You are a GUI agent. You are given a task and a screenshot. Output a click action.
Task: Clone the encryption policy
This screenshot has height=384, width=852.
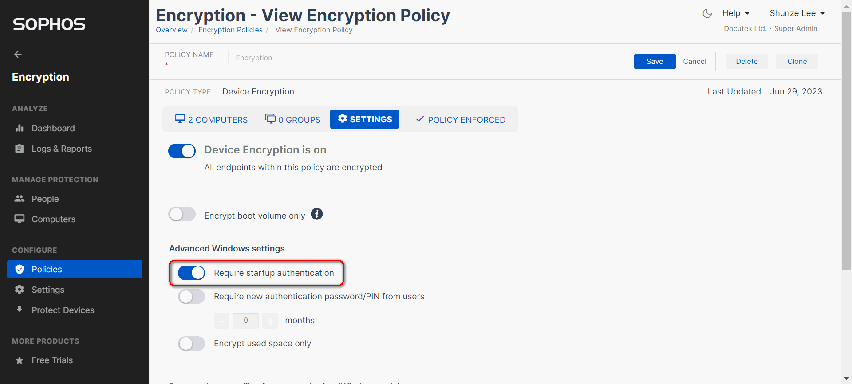(797, 61)
